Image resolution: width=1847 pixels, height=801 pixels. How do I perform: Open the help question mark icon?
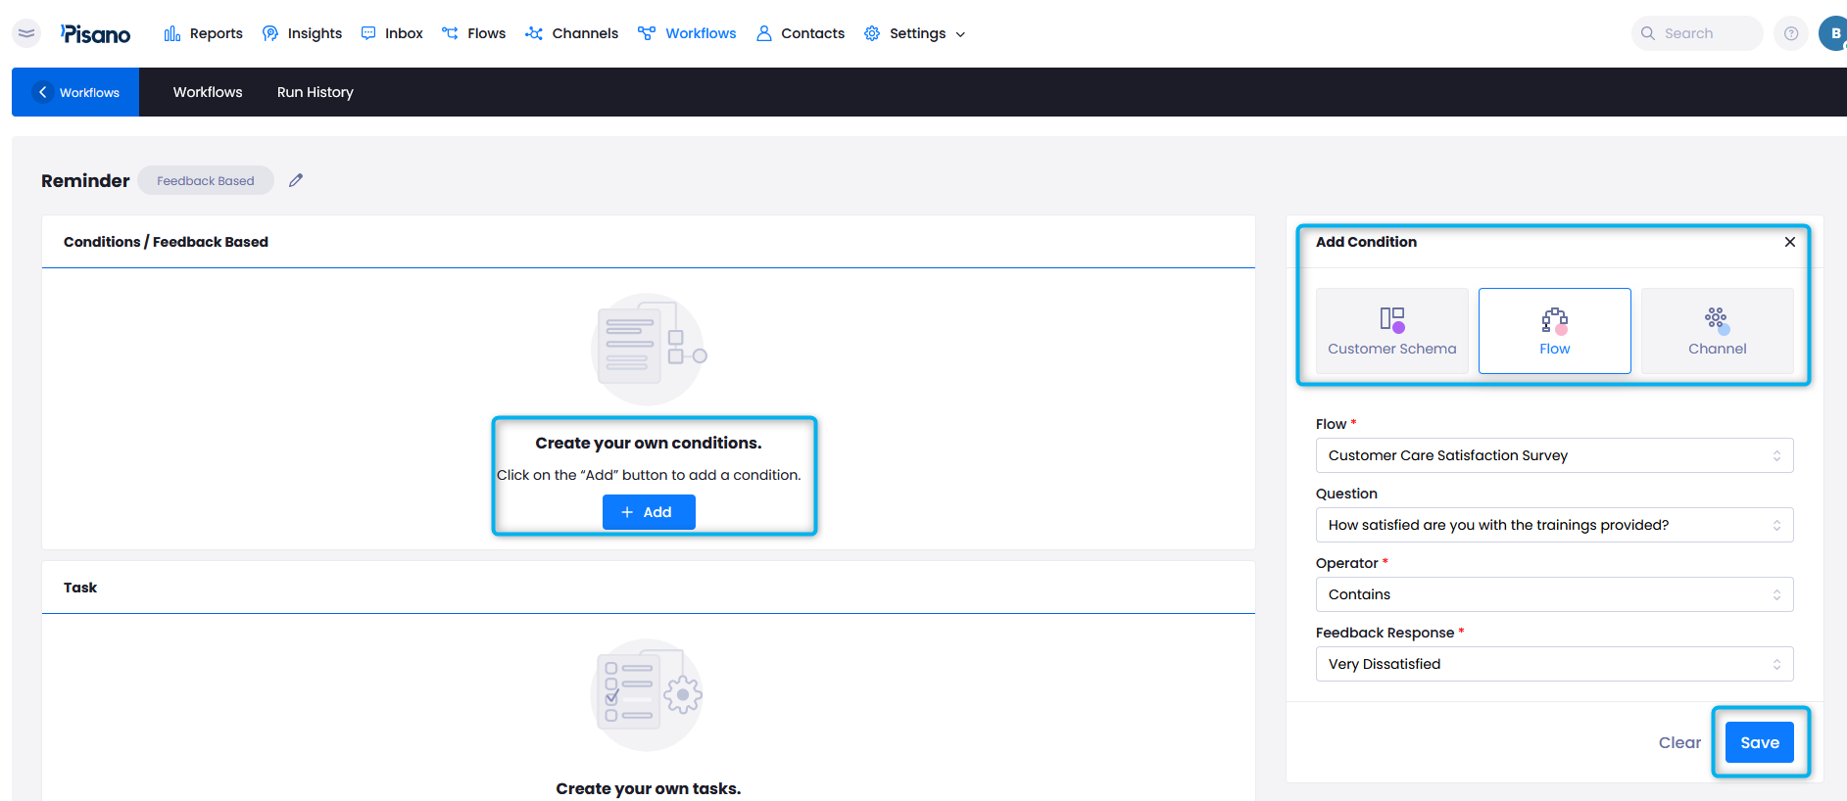(x=1790, y=33)
